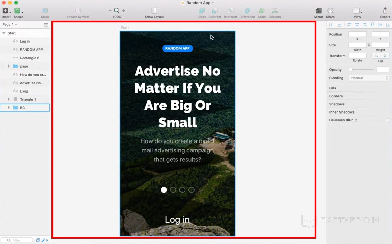Open the Blending mode Normal dropdown
The width and height of the screenshot is (392, 244).
click(369, 78)
